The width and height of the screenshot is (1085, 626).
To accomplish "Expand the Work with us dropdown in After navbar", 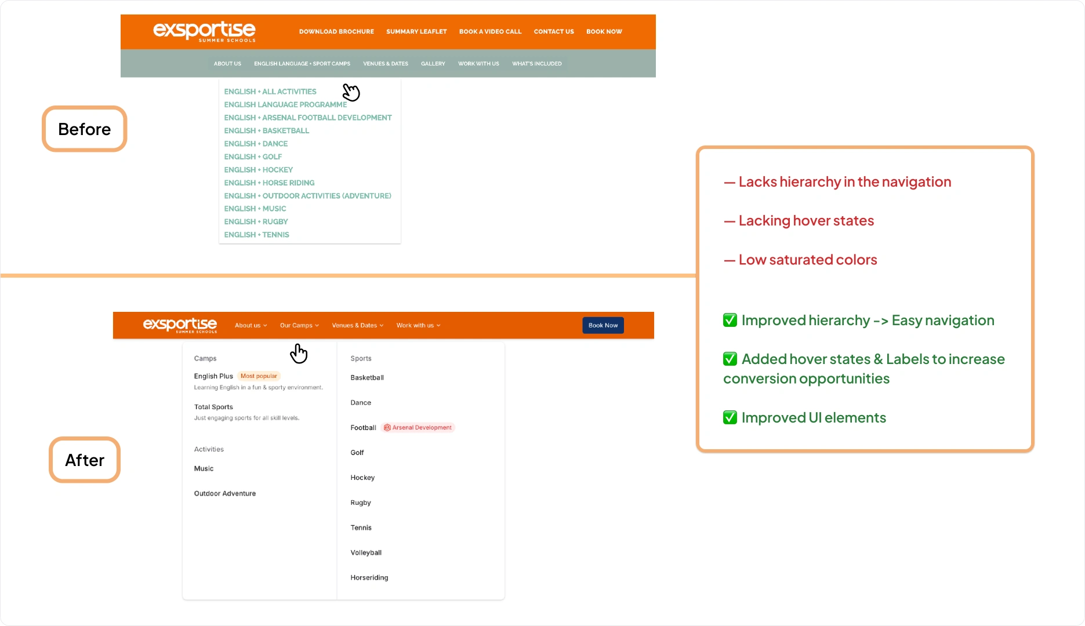I will click(418, 326).
